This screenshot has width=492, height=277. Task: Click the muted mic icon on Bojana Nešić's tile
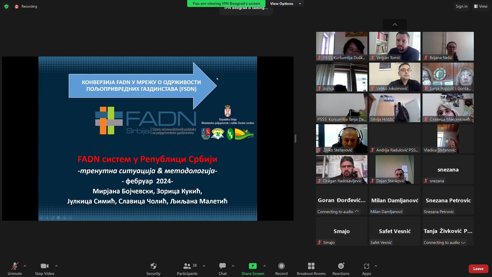tap(426, 58)
